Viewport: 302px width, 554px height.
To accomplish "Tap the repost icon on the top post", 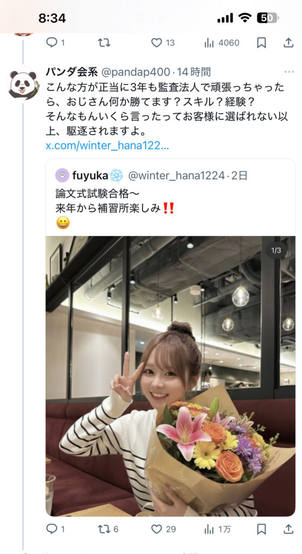I will click(104, 43).
